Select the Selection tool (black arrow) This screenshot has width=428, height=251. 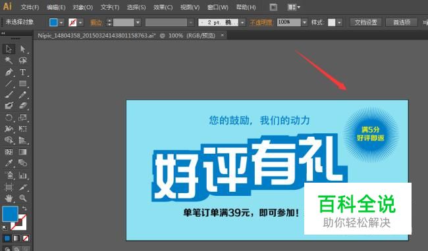[9, 49]
